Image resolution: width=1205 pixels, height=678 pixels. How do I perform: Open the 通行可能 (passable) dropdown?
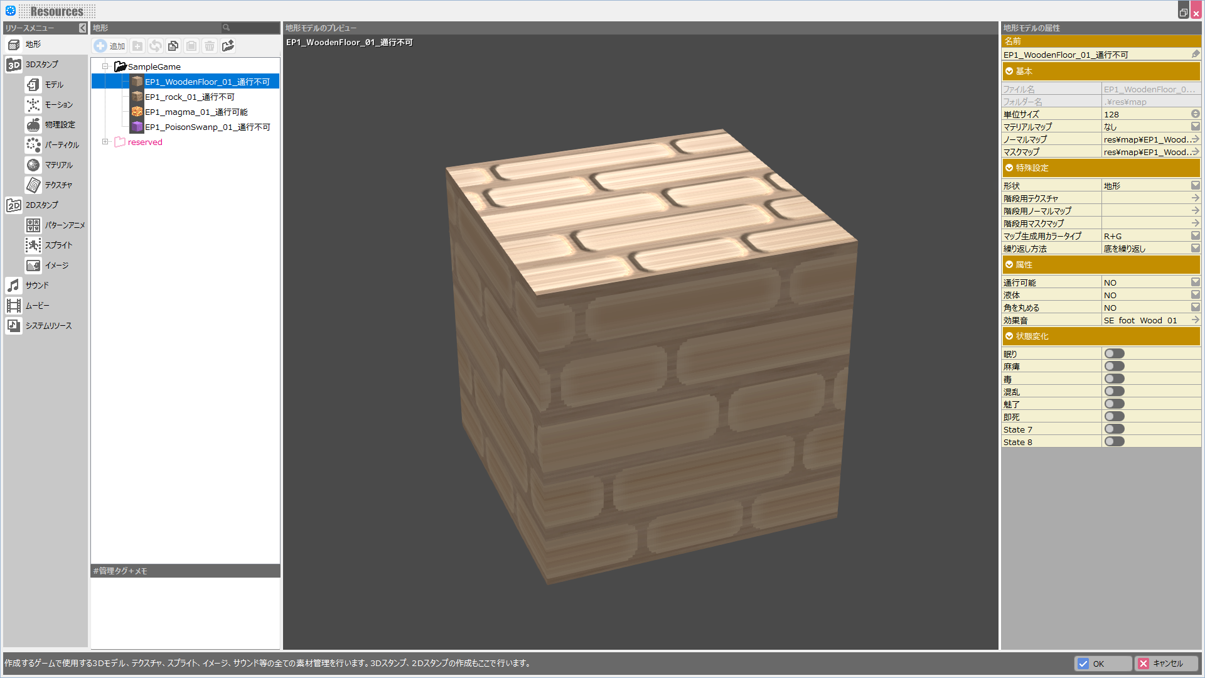1195,282
